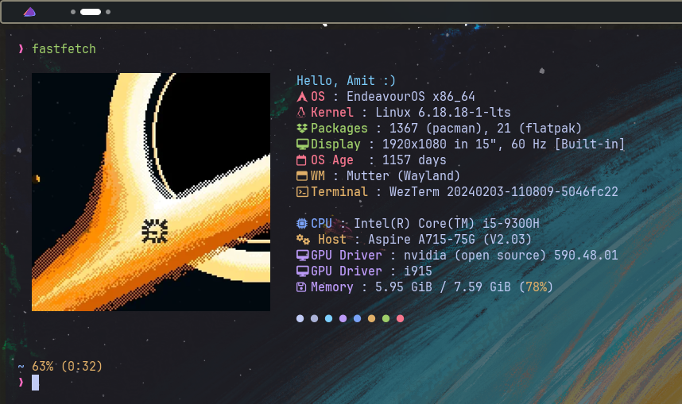Screen dimensions: 682x404
Task: Click the 'Terminal' label
Action: pyautogui.click(x=339, y=191)
